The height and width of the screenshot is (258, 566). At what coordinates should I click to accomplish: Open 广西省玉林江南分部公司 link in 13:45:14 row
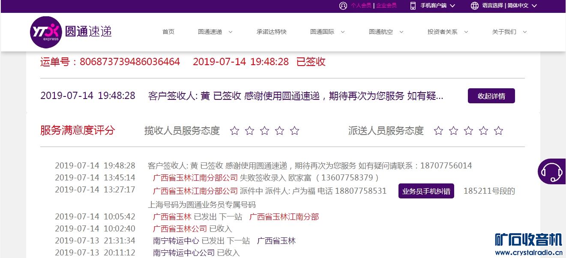[x=195, y=177]
